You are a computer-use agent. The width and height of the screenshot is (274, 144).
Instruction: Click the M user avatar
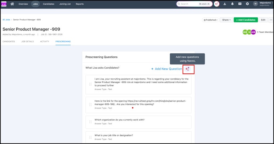pos(255,4)
